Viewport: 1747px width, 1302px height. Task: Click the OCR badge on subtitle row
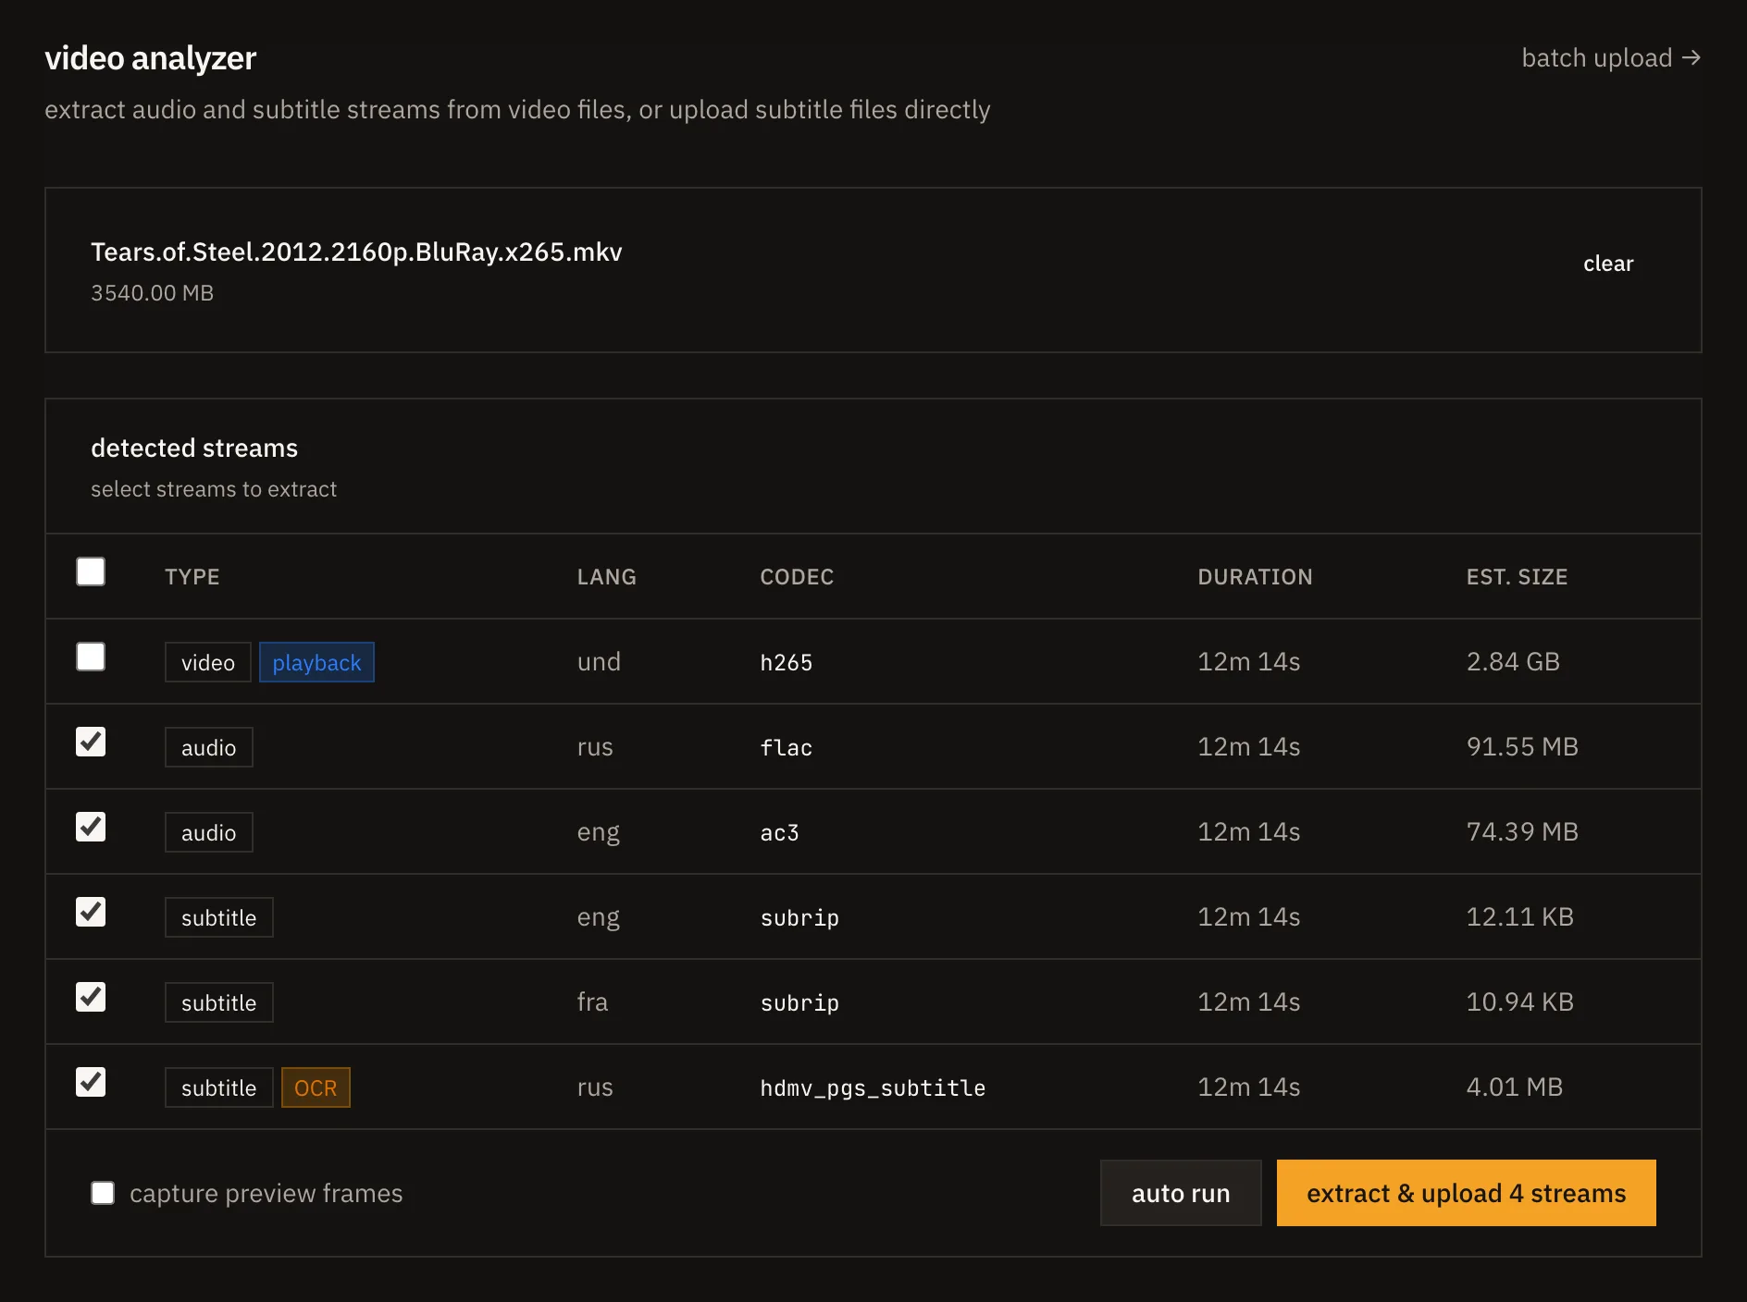click(316, 1087)
